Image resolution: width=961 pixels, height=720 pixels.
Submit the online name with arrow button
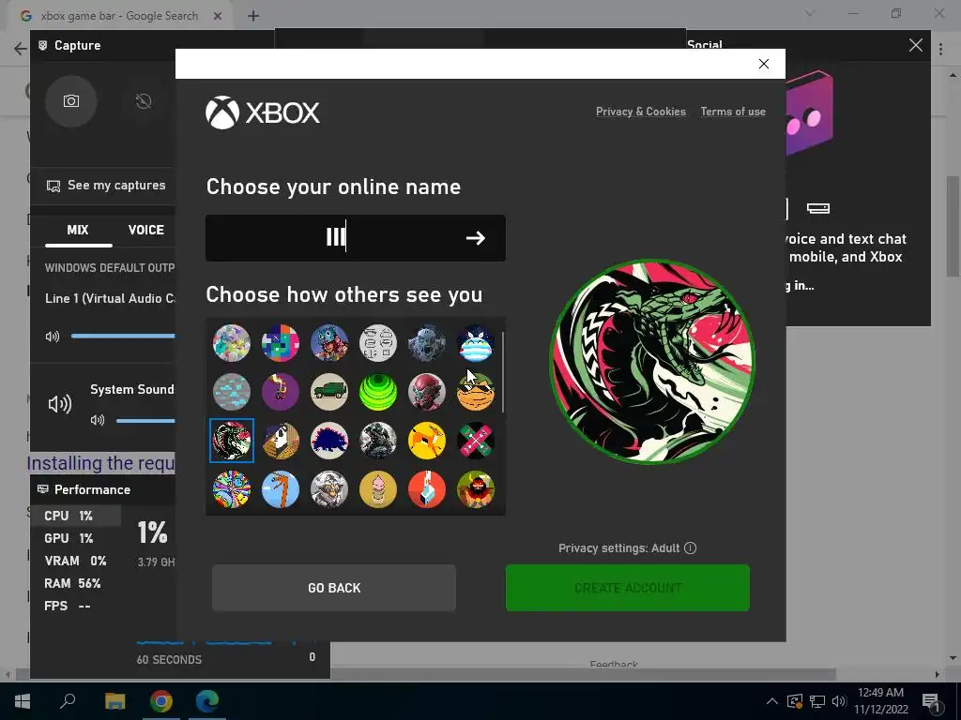click(x=476, y=237)
